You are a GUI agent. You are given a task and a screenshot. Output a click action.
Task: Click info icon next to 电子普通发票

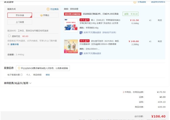pos(22,75)
